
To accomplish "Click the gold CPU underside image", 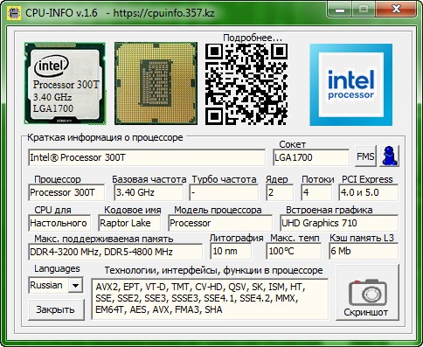I will [156, 84].
